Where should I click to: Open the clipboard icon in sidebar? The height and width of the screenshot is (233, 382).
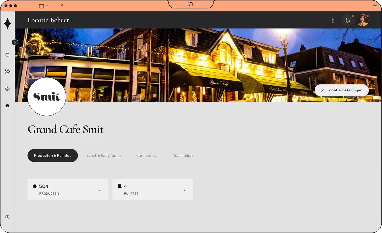click(7, 55)
